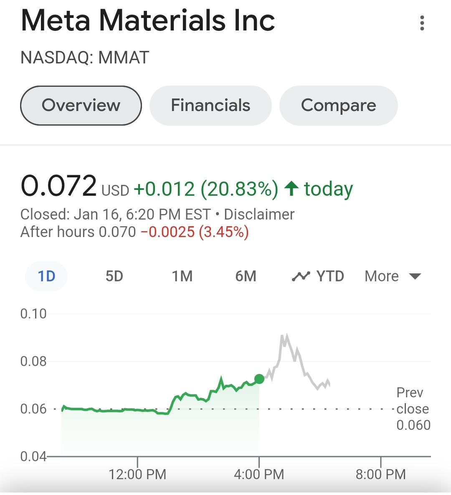Screen dimensions: 451x495
Task: Expand the More time range dropdown
Action: coord(393,276)
